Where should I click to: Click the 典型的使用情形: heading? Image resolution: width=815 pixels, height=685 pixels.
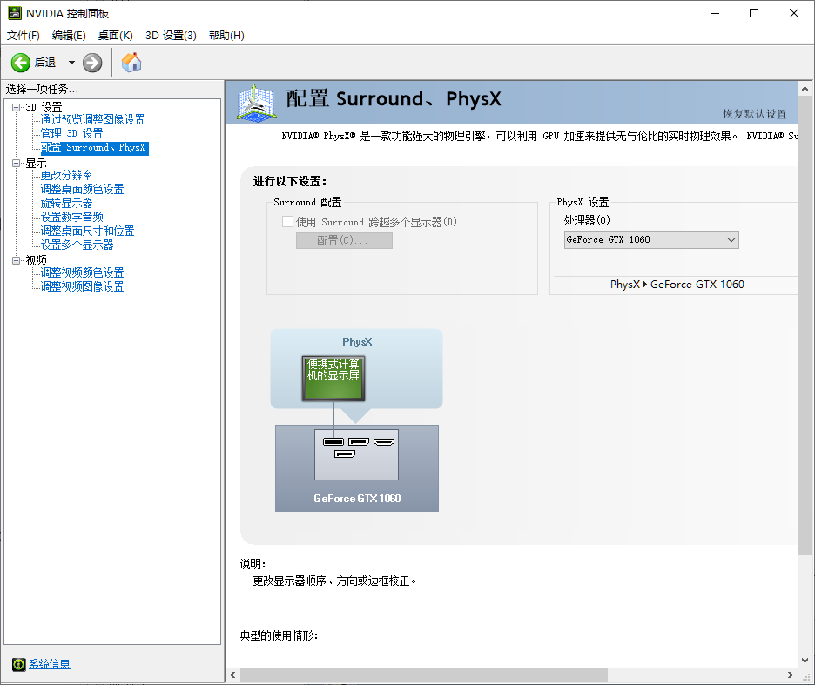[279, 635]
